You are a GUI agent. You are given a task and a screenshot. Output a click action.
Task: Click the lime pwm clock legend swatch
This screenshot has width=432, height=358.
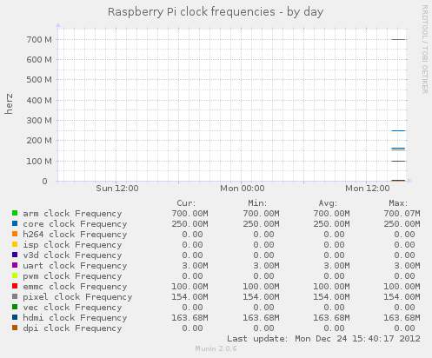15,275
